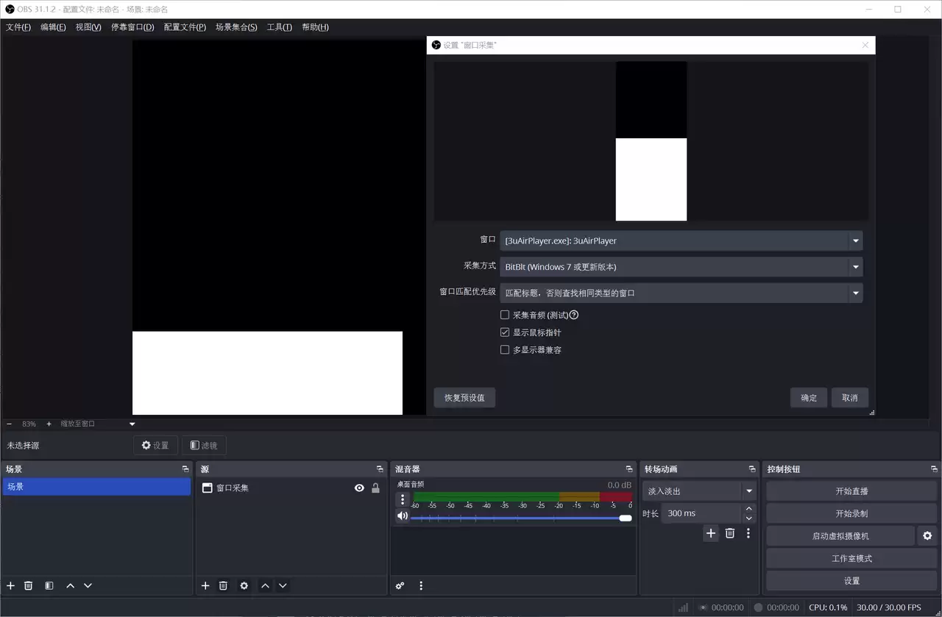Enable 采集音频 (测试) checkbox
This screenshot has width=942, height=617.
click(x=505, y=315)
